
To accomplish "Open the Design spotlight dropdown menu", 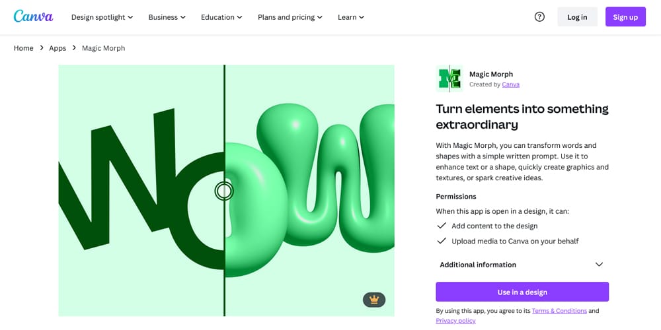I will click(x=102, y=17).
